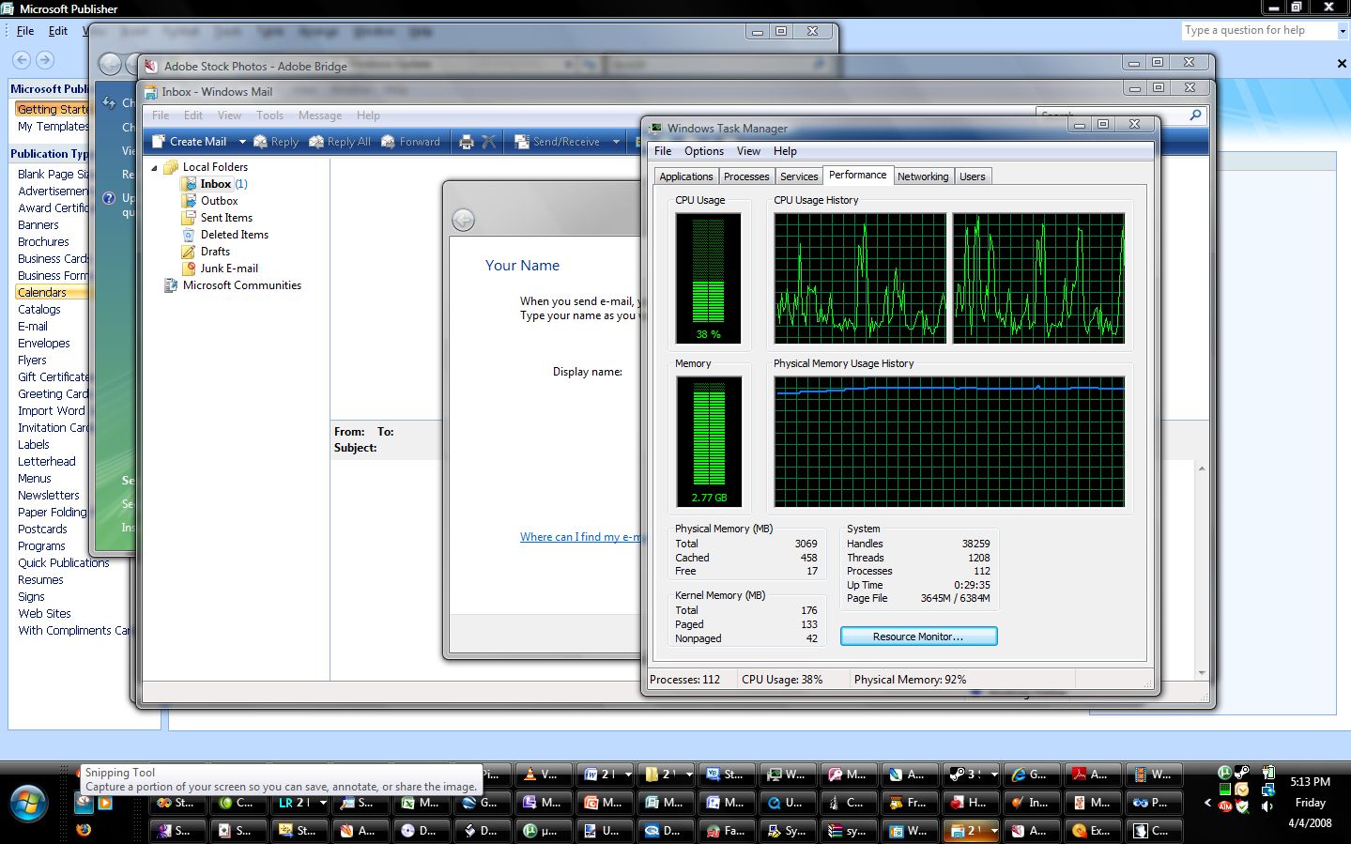The image size is (1351, 844).
Task: Open the Create Mail dropdown arrow
Action: coord(242,142)
